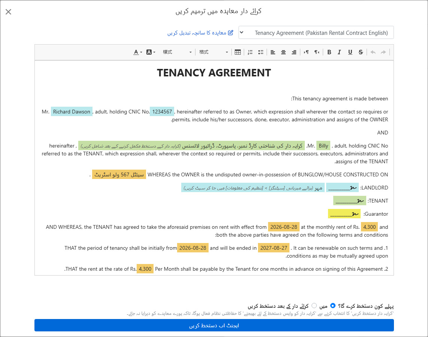This screenshot has width=428, height=337.
Task: Click the tenancy end date 2027-08-27
Action: coord(274,248)
